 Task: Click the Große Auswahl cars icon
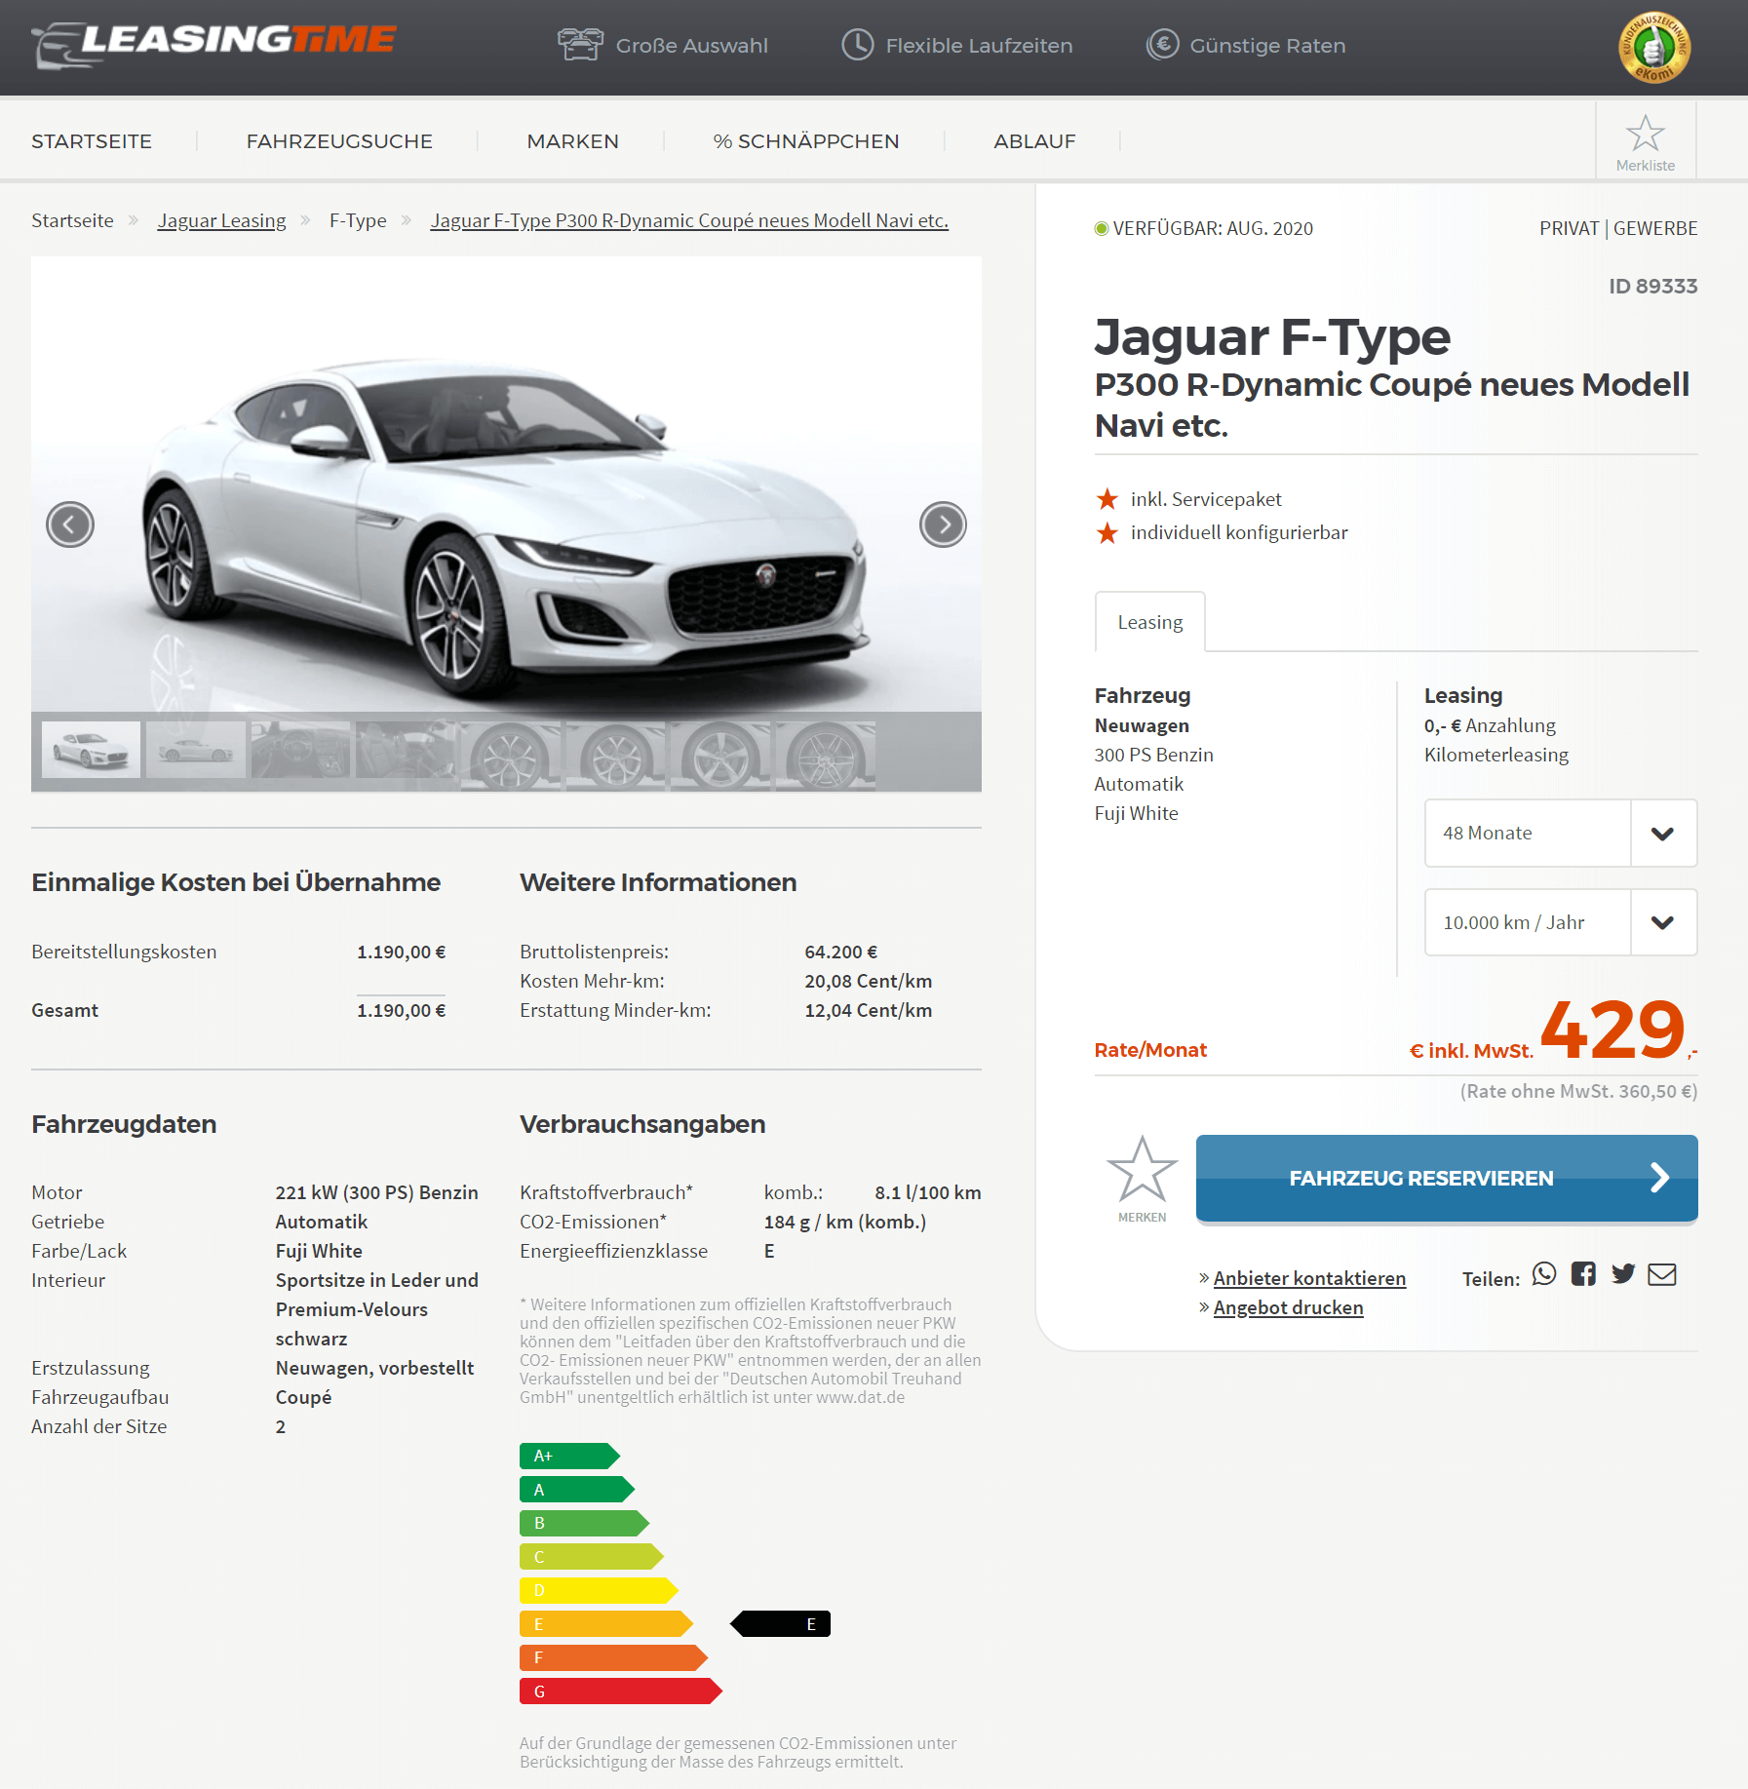pyautogui.click(x=580, y=45)
